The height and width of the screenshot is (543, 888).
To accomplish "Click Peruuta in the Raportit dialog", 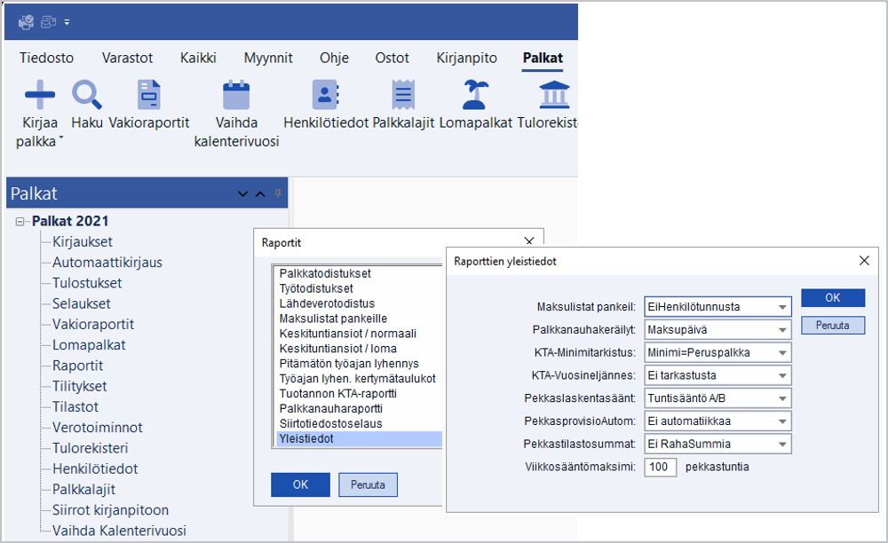I will (x=368, y=484).
